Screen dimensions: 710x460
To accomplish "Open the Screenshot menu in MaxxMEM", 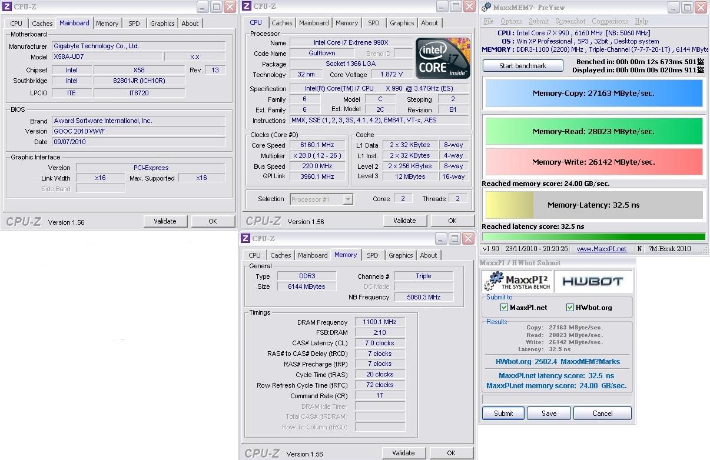I will (570, 21).
